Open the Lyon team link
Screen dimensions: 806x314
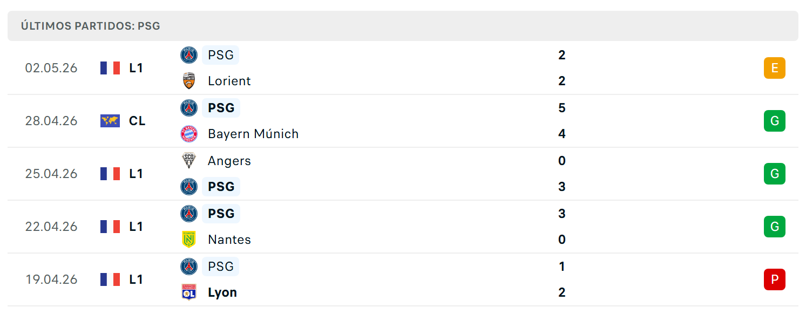(x=222, y=292)
